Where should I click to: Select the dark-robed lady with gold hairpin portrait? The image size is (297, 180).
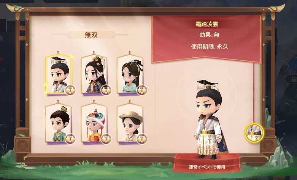coord(94,74)
